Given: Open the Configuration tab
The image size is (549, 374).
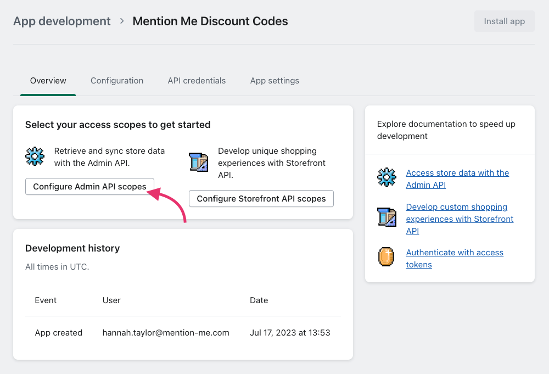Looking at the screenshot, I should pyautogui.click(x=117, y=81).
